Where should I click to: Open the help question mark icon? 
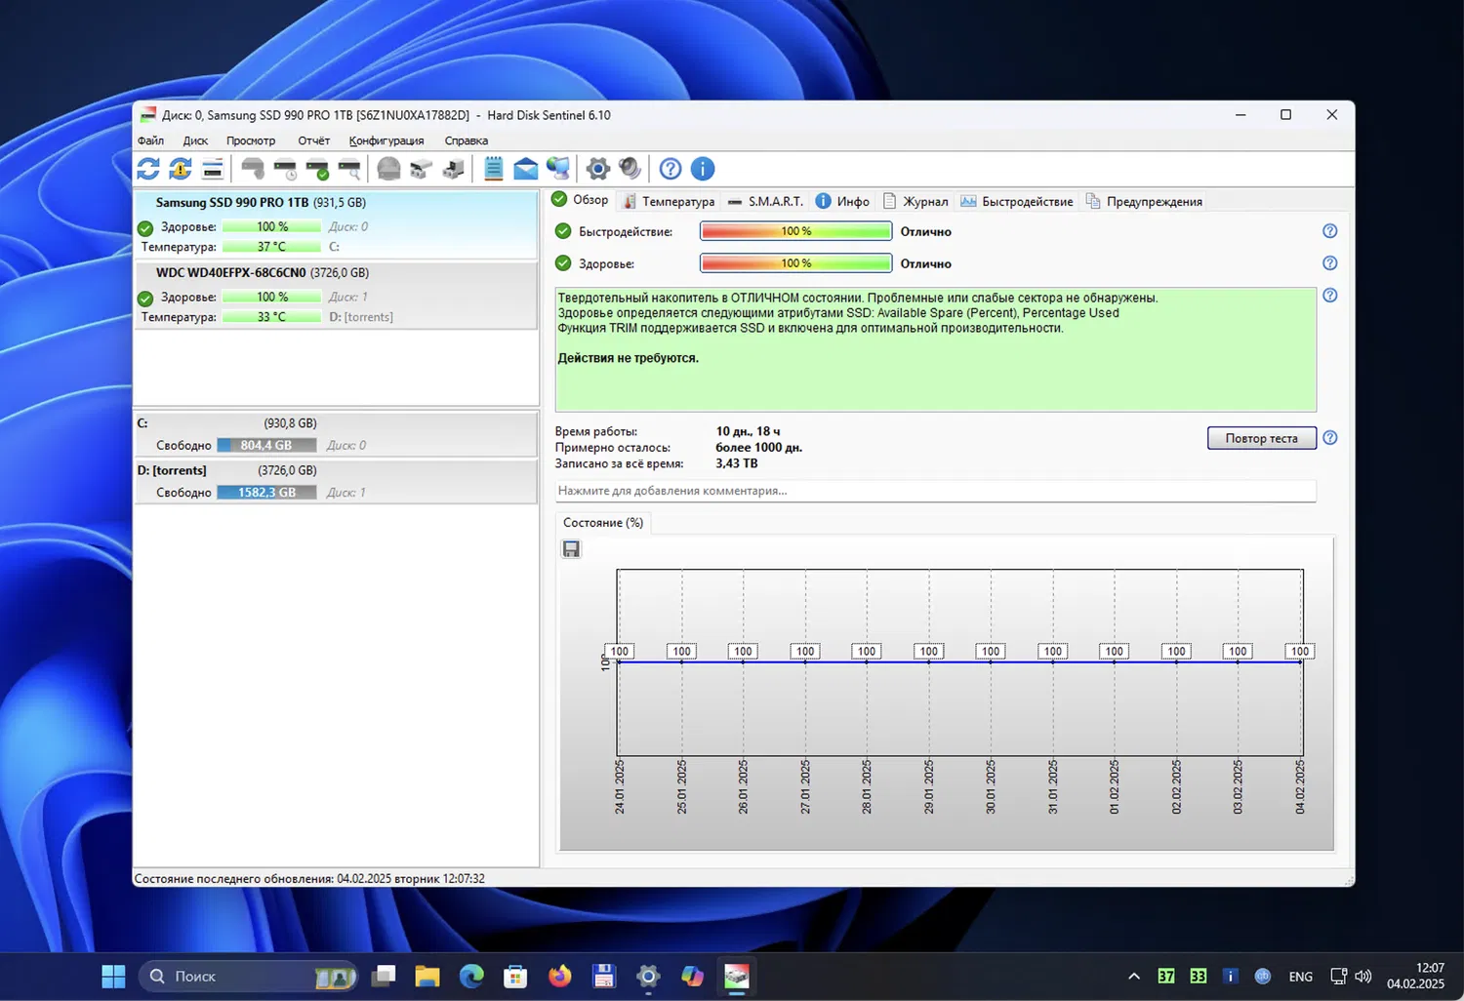pos(670,169)
